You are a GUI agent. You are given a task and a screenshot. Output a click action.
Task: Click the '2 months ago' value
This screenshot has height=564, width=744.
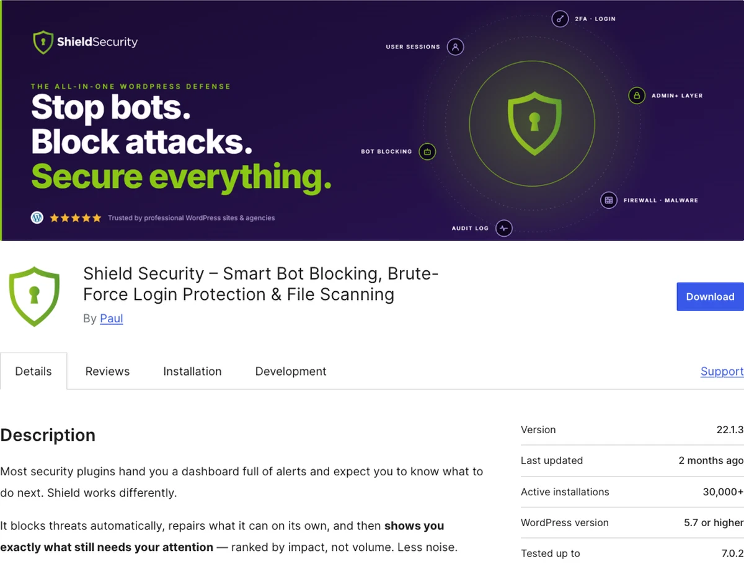(x=711, y=460)
